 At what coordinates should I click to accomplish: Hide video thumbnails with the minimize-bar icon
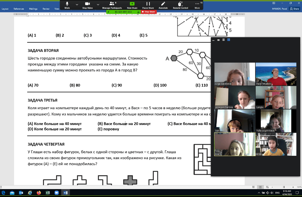click(x=214, y=40)
